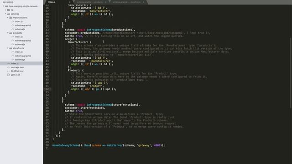
Task: Click line number 70 in gutter
Action: click(47, 145)
